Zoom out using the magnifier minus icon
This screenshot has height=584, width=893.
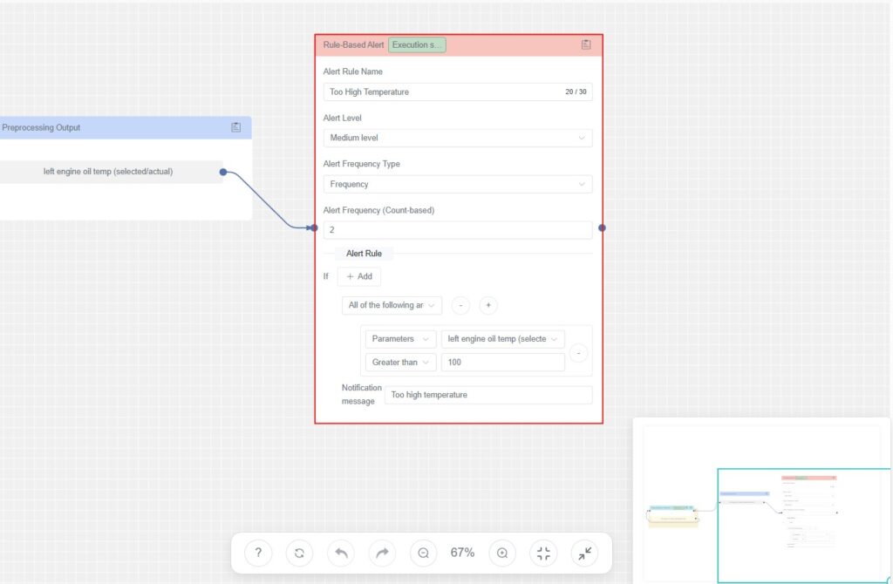(423, 553)
